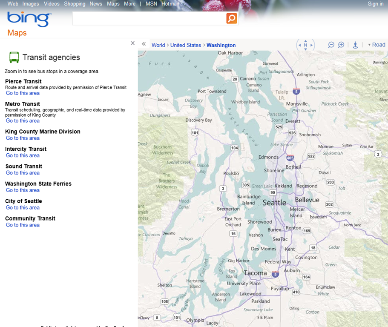The width and height of the screenshot is (388, 327).
Task: Go to Pierce Transit coverage area
Action: [23, 93]
